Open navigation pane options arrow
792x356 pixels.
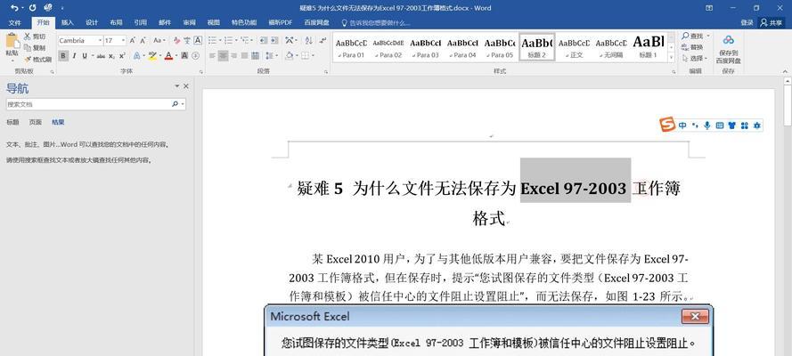click(177, 86)
